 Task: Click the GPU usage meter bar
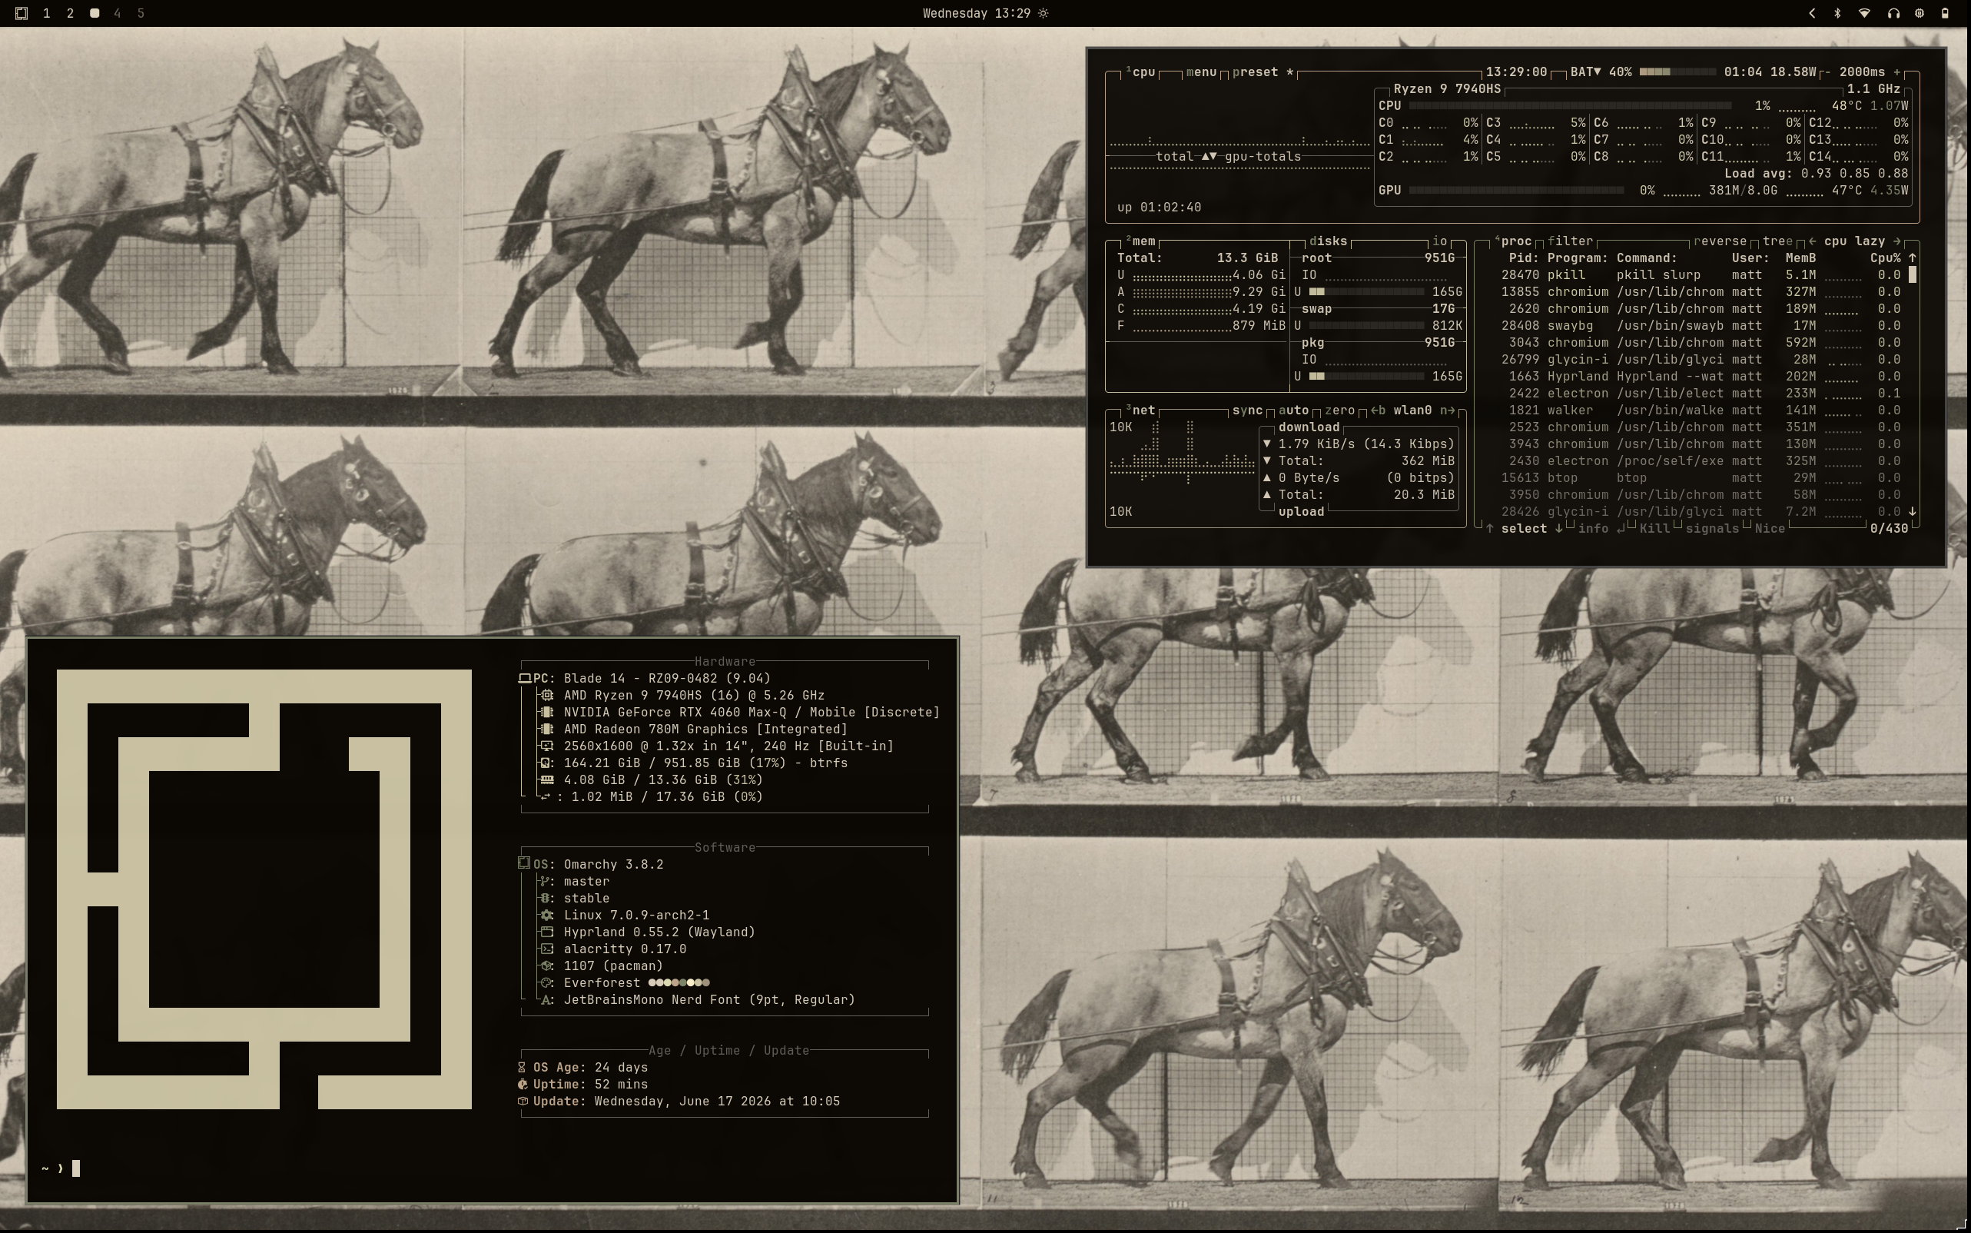(1516, 190)
